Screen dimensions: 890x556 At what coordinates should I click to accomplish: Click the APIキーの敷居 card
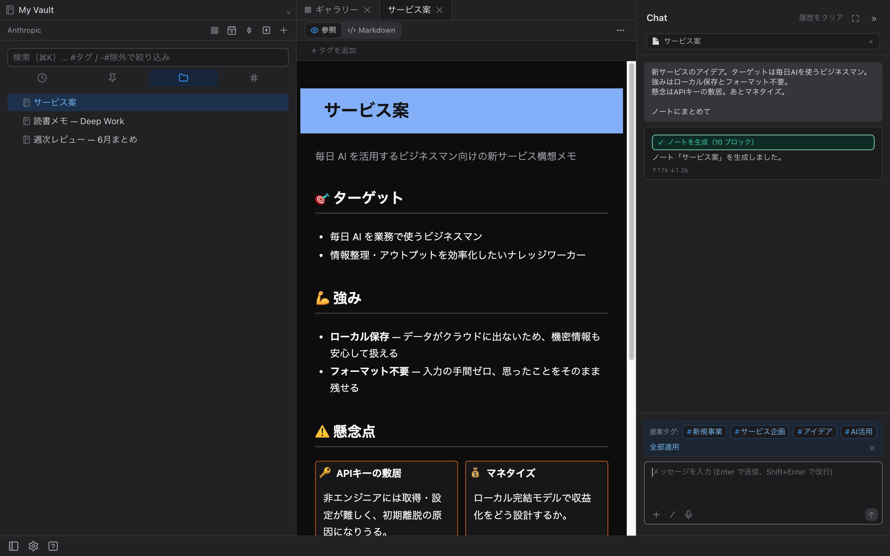point(386,498)
